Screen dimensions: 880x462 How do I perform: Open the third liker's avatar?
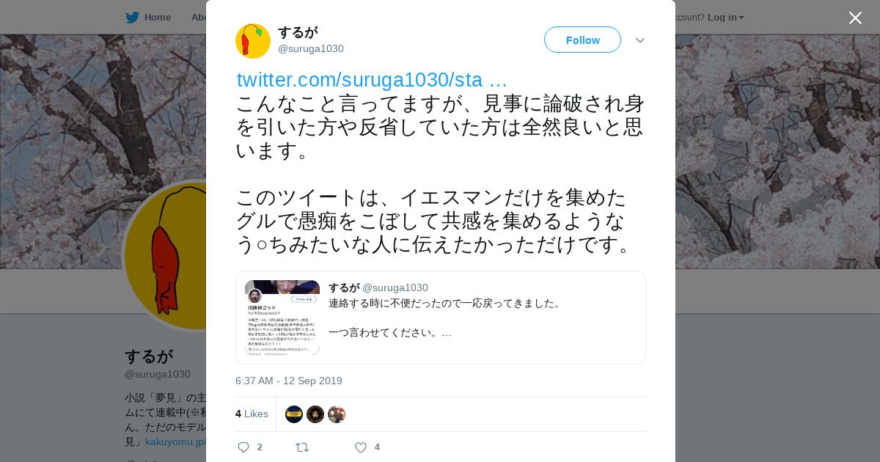pyautogui.click(x=337, y=414)
